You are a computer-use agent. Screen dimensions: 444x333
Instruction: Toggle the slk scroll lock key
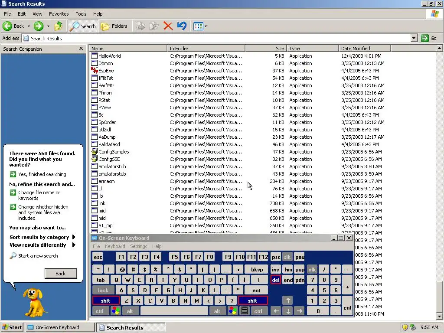tap(287, 257)
